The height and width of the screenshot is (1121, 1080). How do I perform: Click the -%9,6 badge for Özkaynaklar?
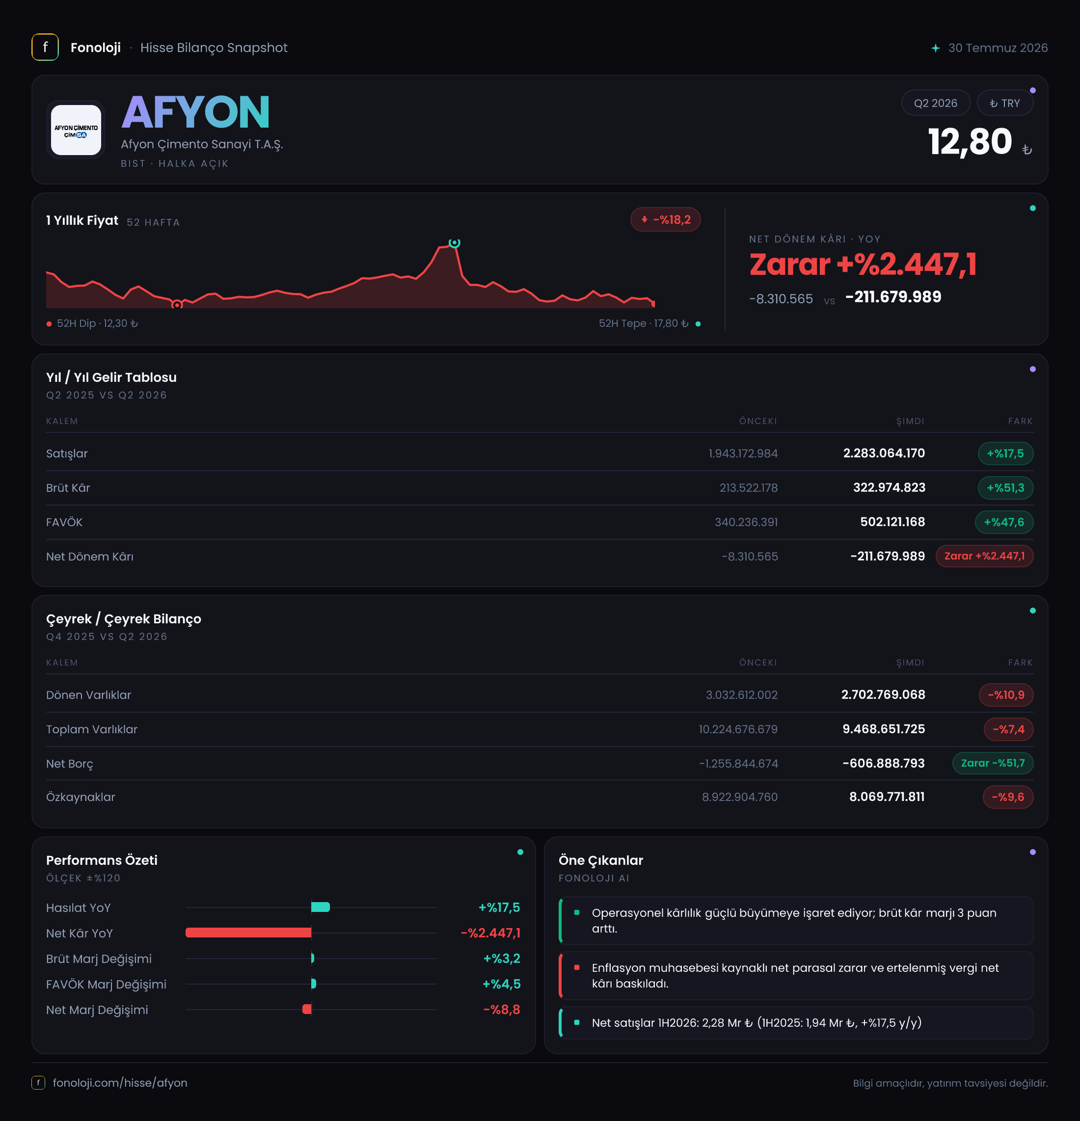(x=1008, y=797)
